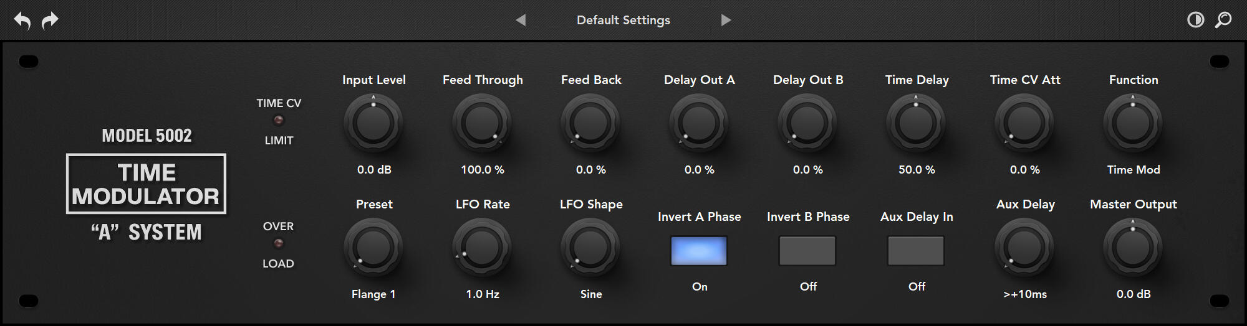Image resolution: width=1247 pixels, height=326 pixels.
Task: Click the LFO Shape knob set to Sine
Action: click(x=590, y=248)
